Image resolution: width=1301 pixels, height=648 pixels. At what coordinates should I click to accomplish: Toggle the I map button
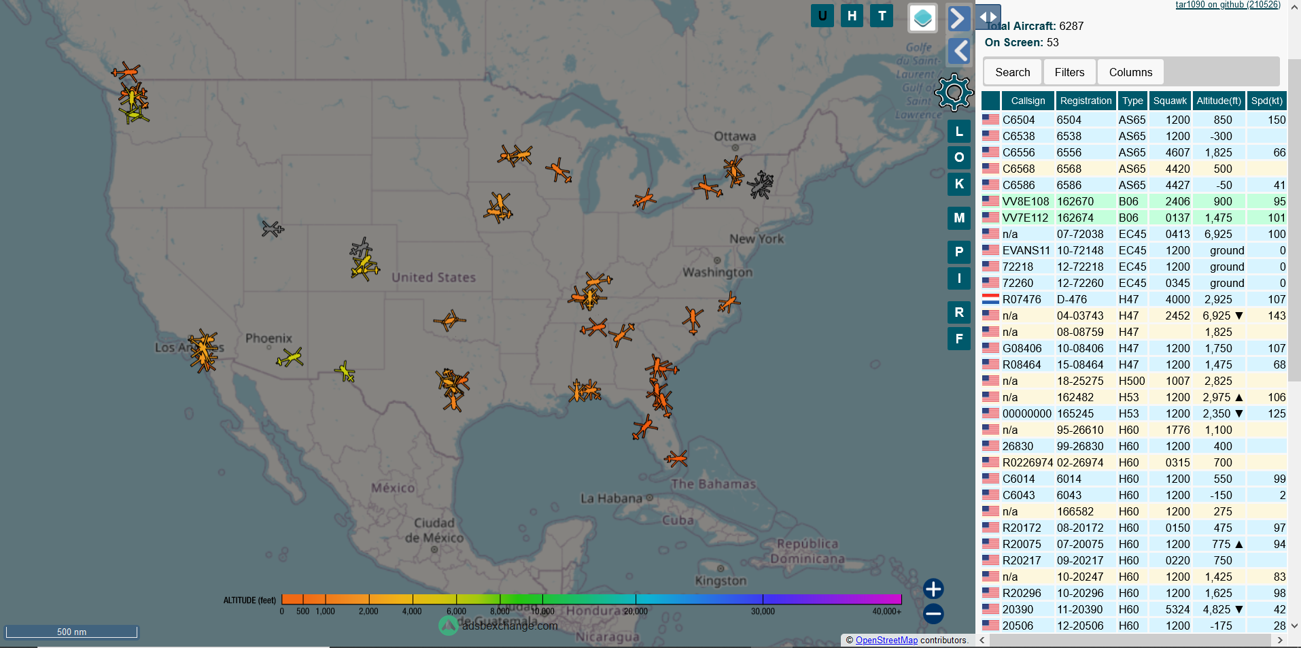[x=959, y=278]
